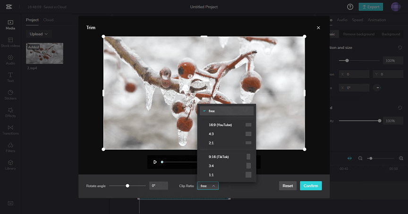The height and width of the screenshot is (214, 408).
Task: Choose the 9:16 (TikTok) ratio
Action: (x=226, y=157)
